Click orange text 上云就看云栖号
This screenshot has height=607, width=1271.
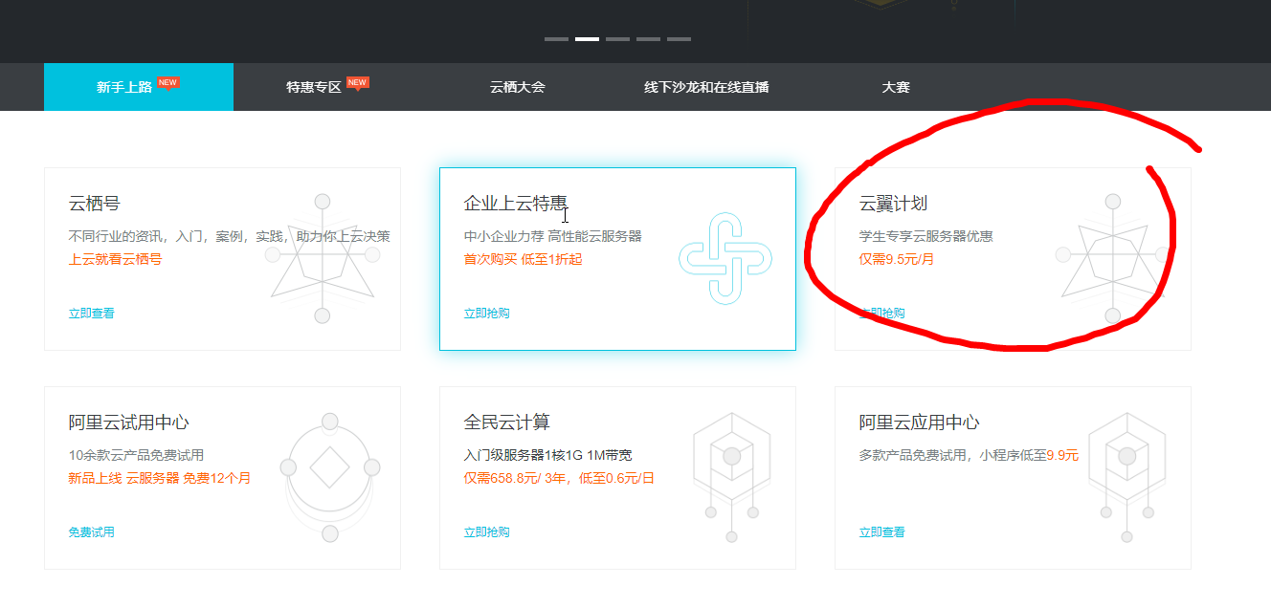(116, 259)
